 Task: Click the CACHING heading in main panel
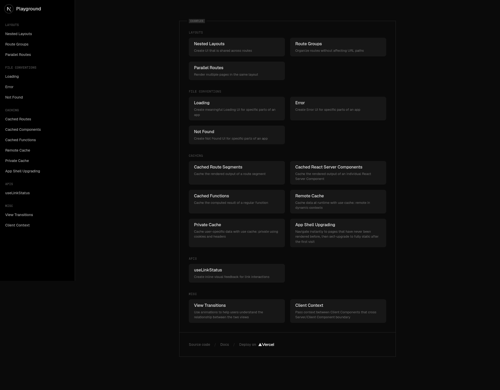tap(196, 156)
